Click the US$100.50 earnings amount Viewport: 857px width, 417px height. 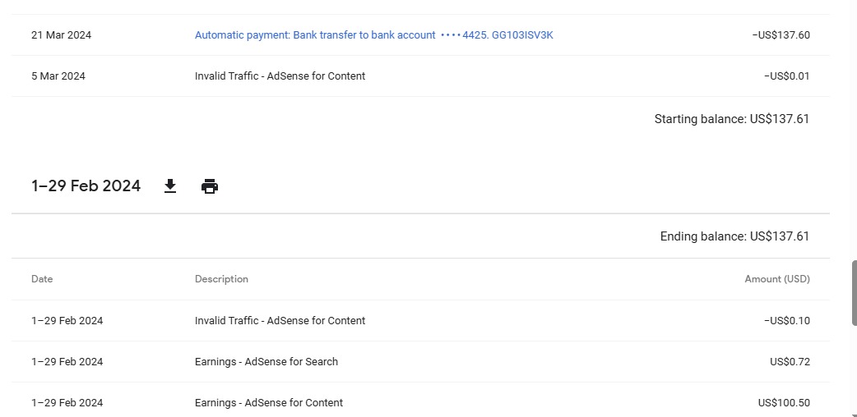784,403
